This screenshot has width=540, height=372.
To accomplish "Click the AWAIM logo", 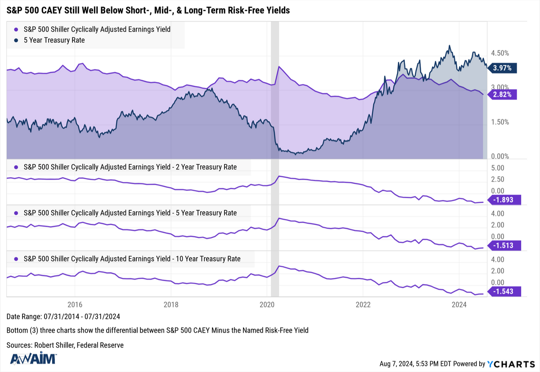I will 33,358.
